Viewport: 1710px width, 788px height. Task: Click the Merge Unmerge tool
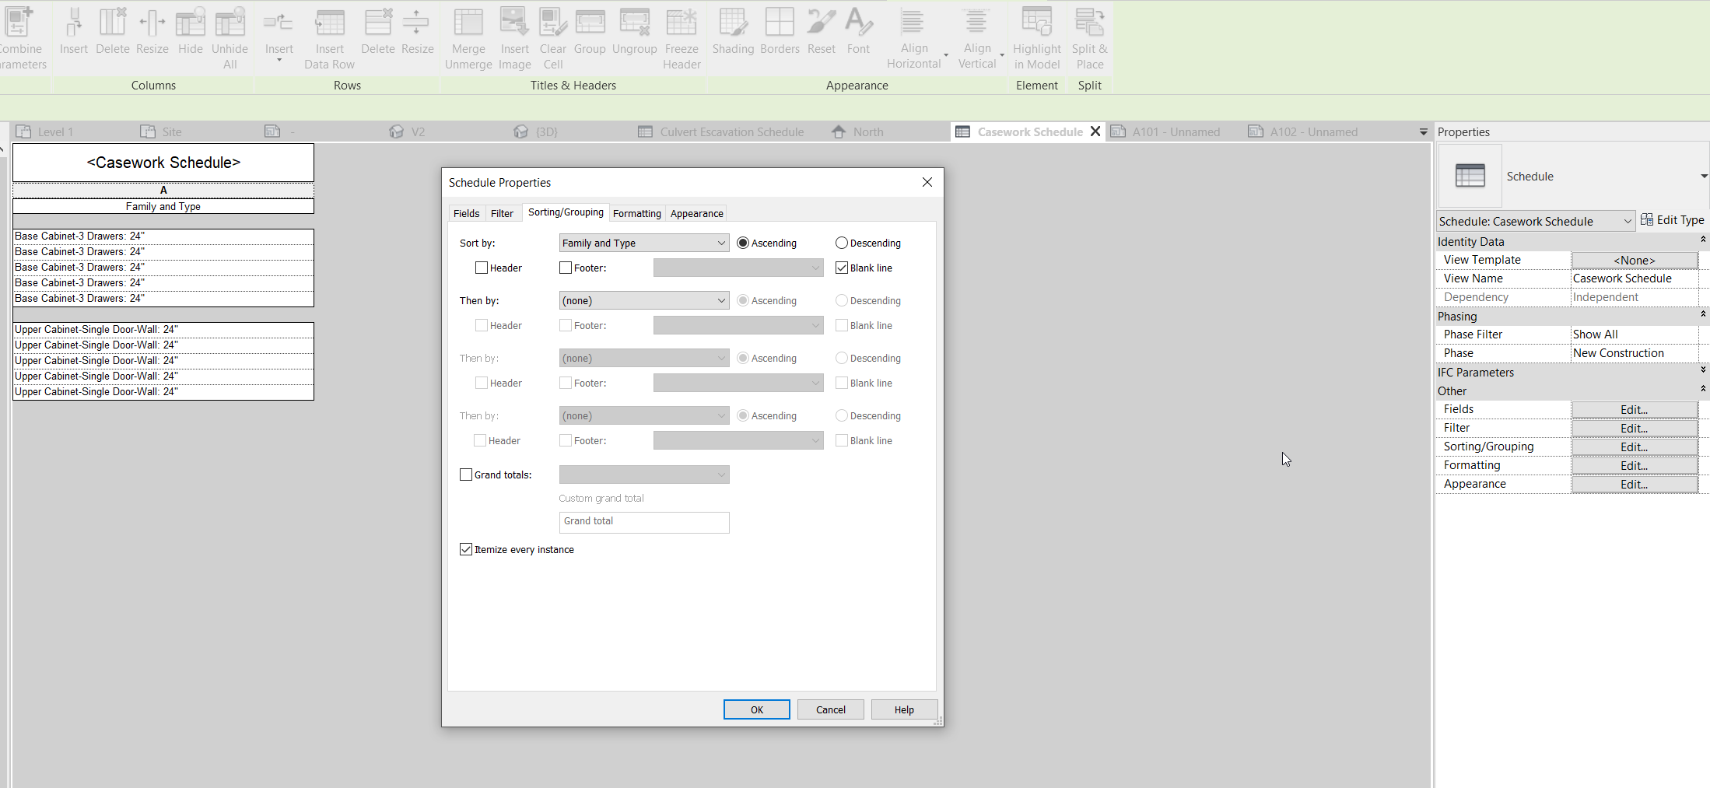pos(468,37)
